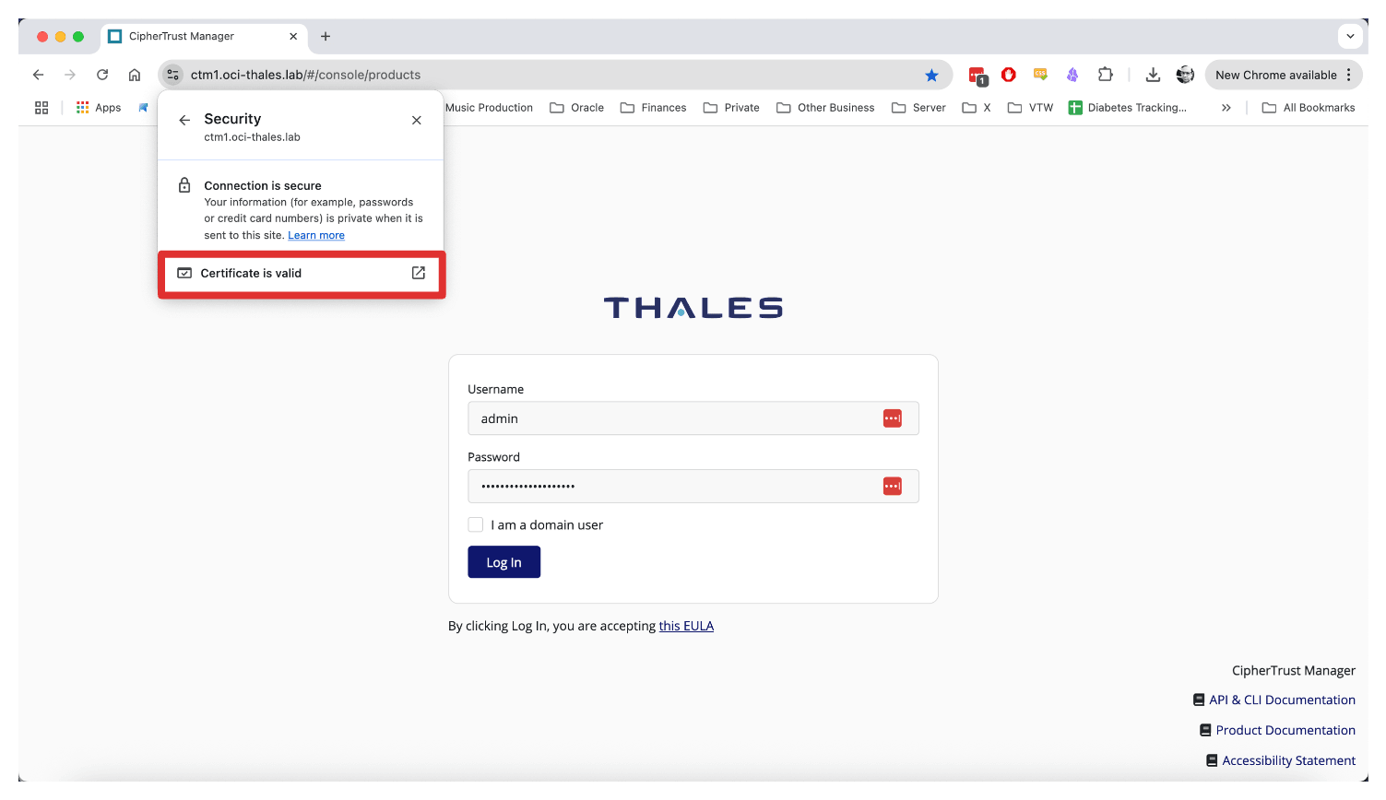Open the Finances bookmark folder
1386x800 pixels.
[654, 108]
